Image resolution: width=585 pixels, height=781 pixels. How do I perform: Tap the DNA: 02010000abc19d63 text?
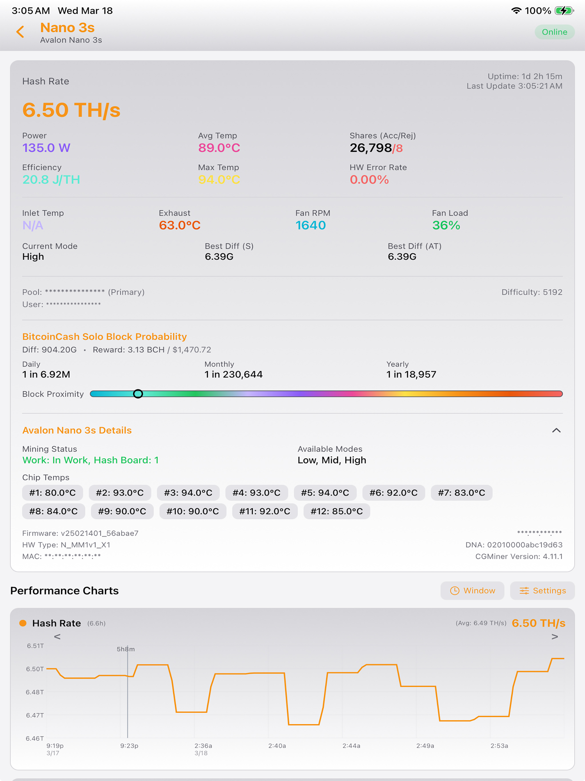pyautogui.click(x=514, y=545)
